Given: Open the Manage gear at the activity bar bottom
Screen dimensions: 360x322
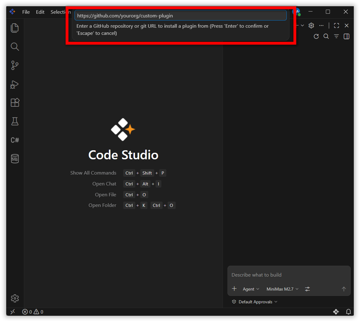Looking at the screenshot, I should click(15, 298).
